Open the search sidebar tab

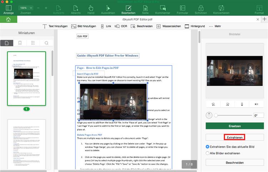[x=46, y=43]
